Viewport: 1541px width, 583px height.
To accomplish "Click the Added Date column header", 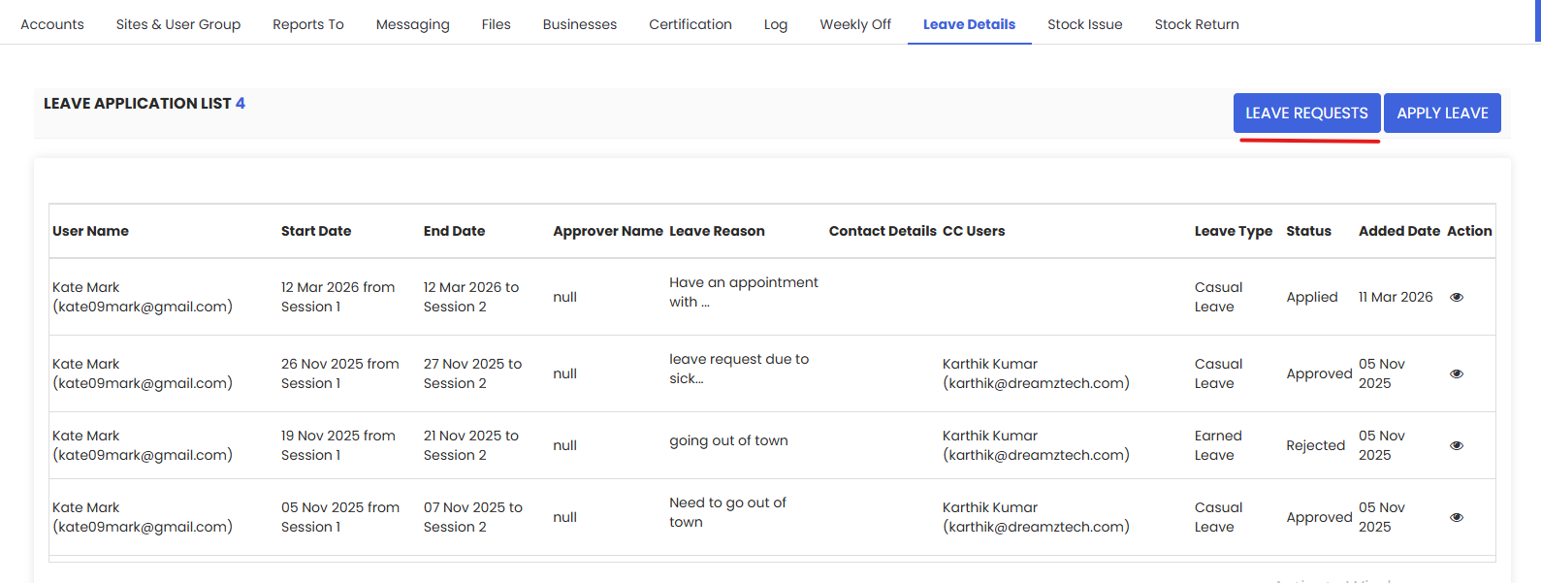I will [1399, 231].
